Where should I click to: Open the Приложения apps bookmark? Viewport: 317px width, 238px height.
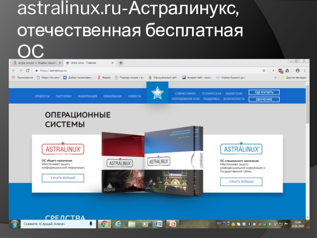tap(23, 77)
